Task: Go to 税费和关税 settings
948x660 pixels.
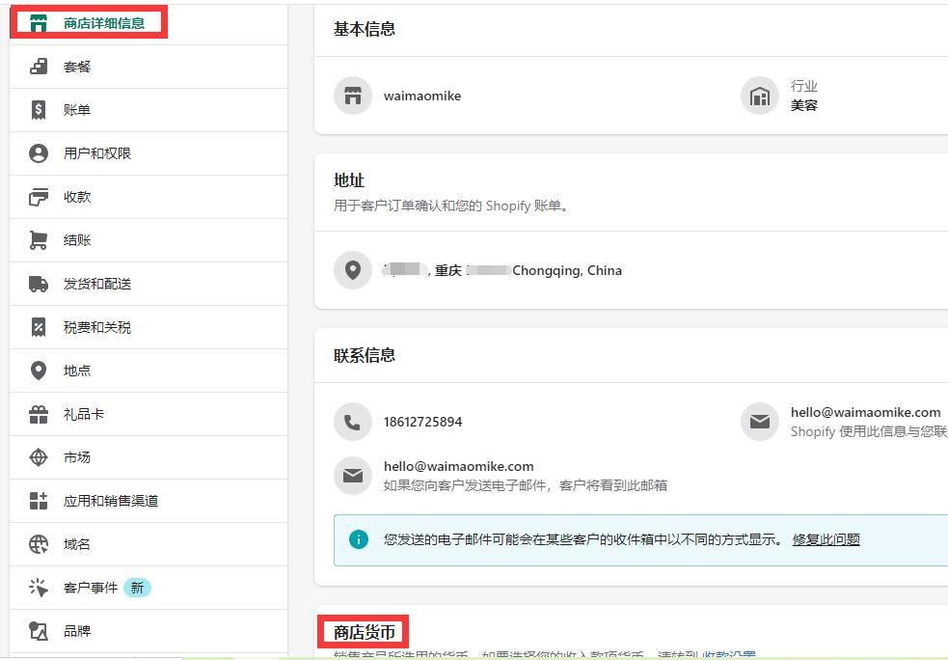Action: [x=96, y=327]
